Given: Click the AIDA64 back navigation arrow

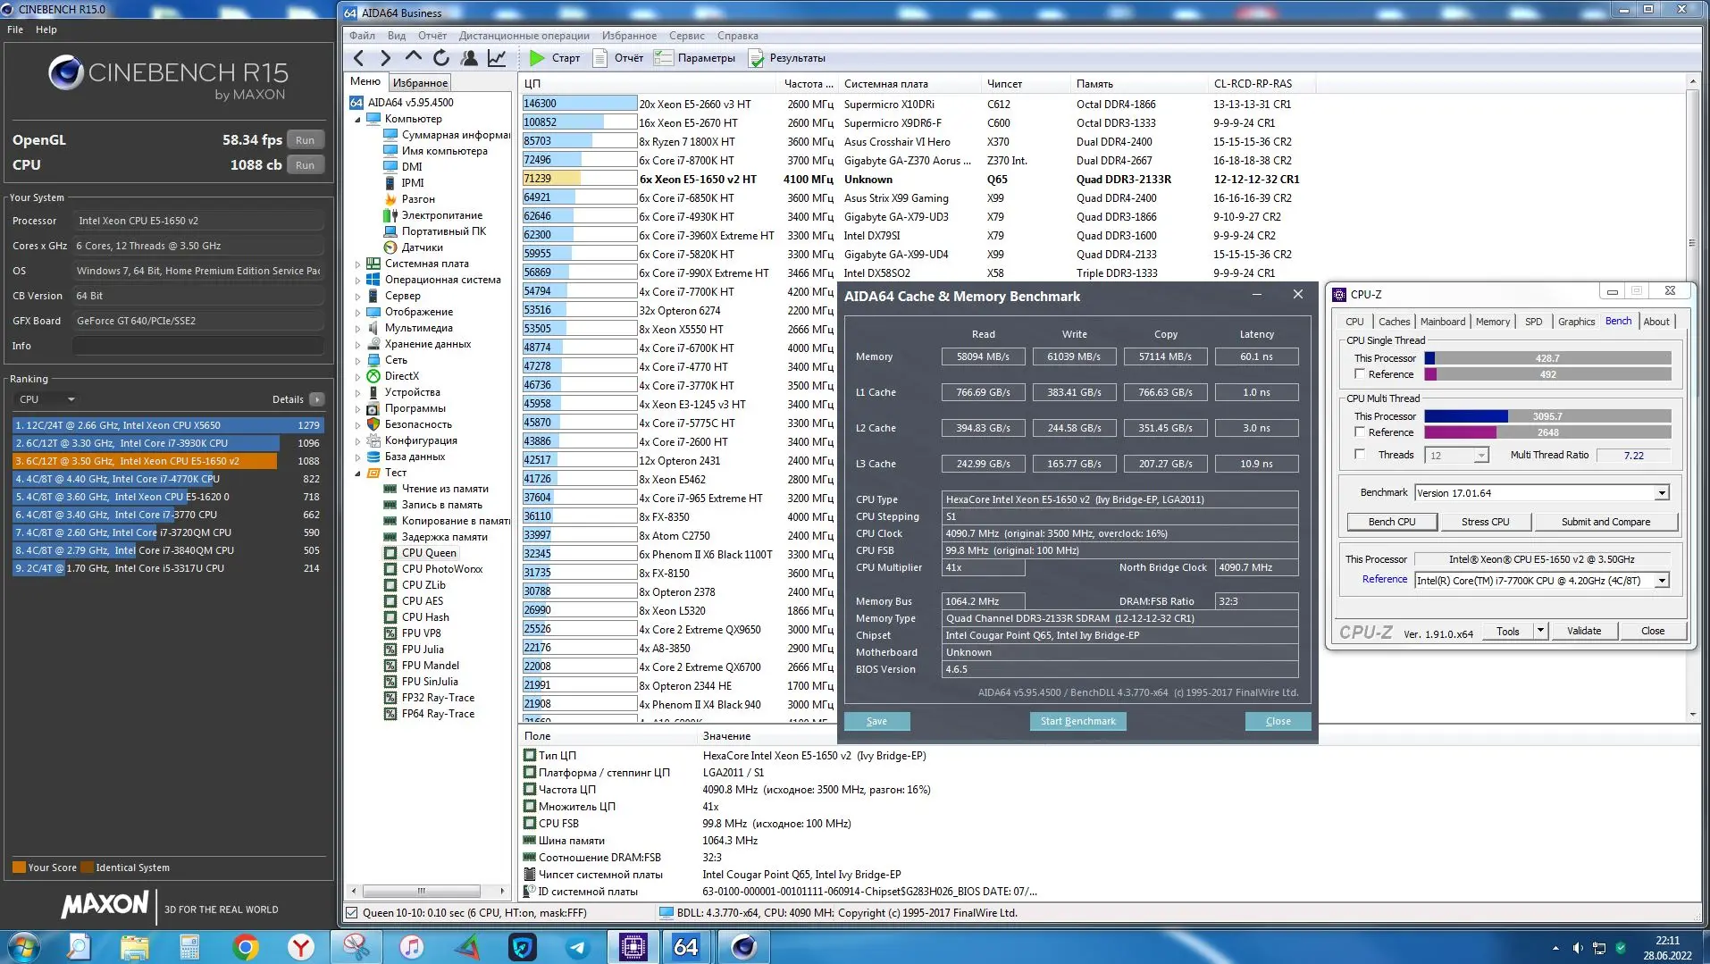Looking at the screenshot, I should [x=359, y=58].
